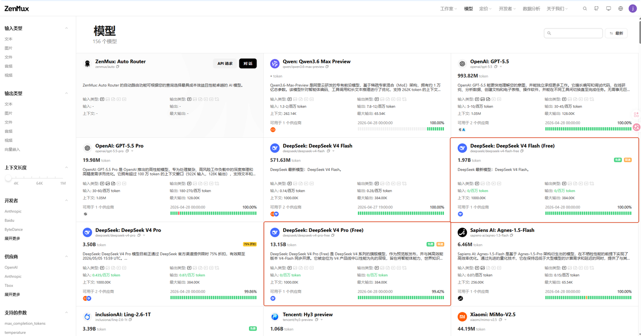Filter by max_completion_tokens parameter

coord(25,323)
